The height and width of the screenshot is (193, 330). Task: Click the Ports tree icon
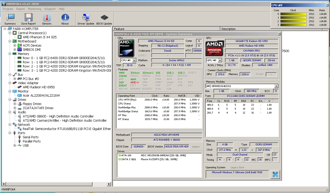15,133
